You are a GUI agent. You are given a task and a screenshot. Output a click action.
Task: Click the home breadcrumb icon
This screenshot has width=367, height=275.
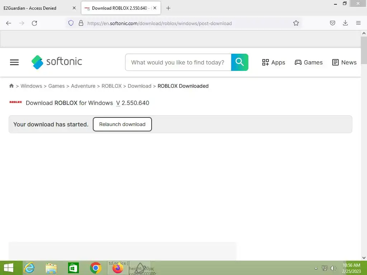pos(11,86)
